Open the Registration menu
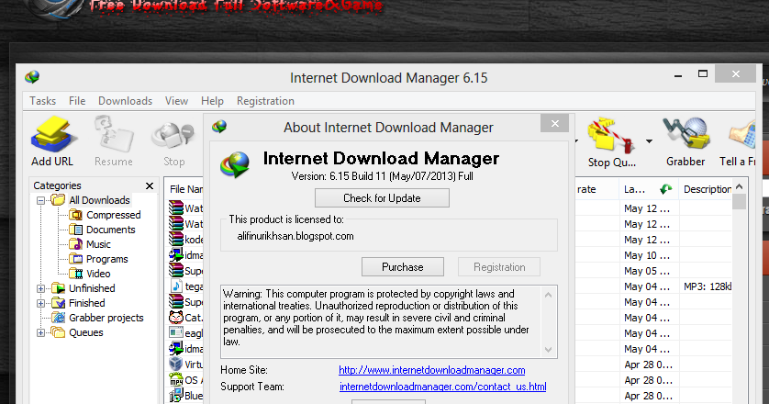The image size is (769, 404). pyautogui.click(x=265, y=101)
